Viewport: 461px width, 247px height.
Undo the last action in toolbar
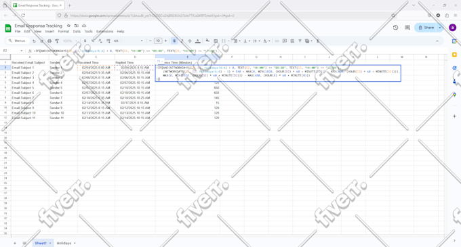[x=34, y=41]
